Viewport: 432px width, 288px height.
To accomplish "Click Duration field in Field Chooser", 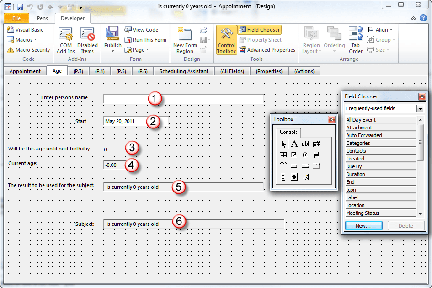I will tap(380, 174).
